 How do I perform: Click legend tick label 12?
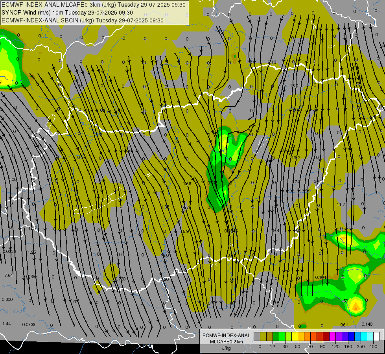coord(273,347)
